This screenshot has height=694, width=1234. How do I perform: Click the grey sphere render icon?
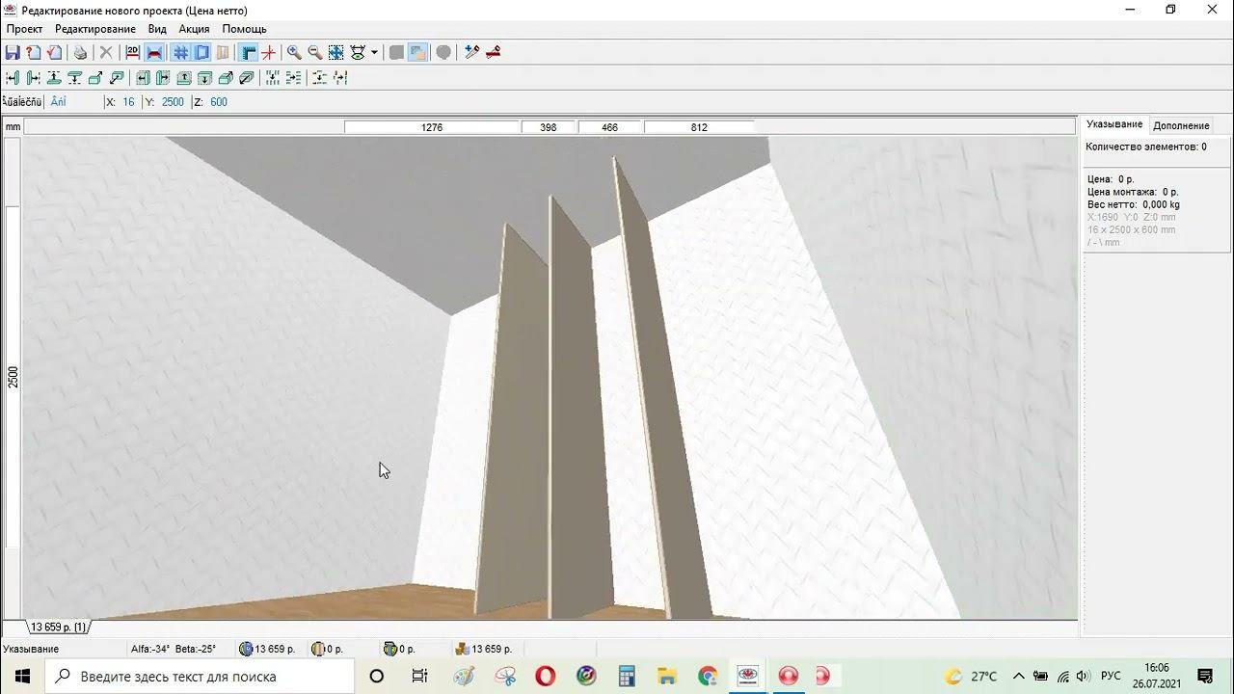443,52
